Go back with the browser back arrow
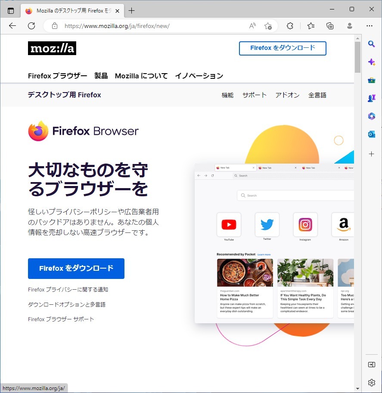Viewport: 382px width, 393px height. tap(12, 26)
